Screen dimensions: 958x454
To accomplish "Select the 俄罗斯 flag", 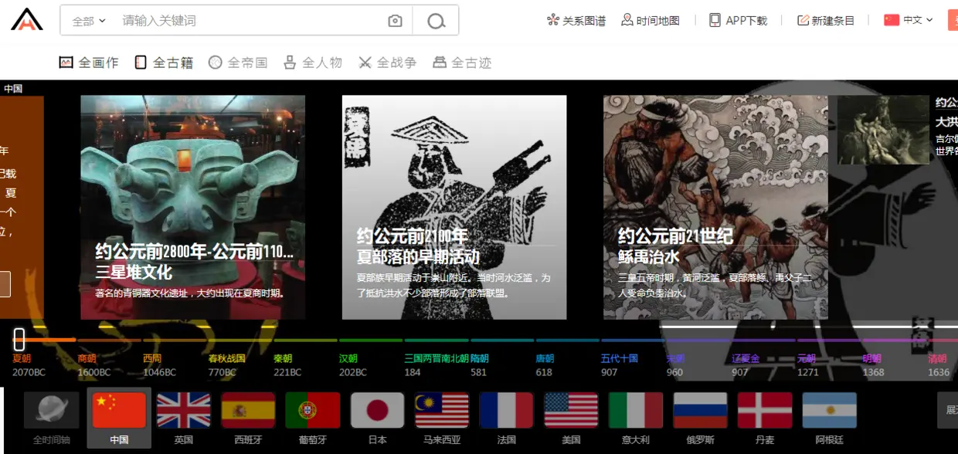I will tap(700, 411).
